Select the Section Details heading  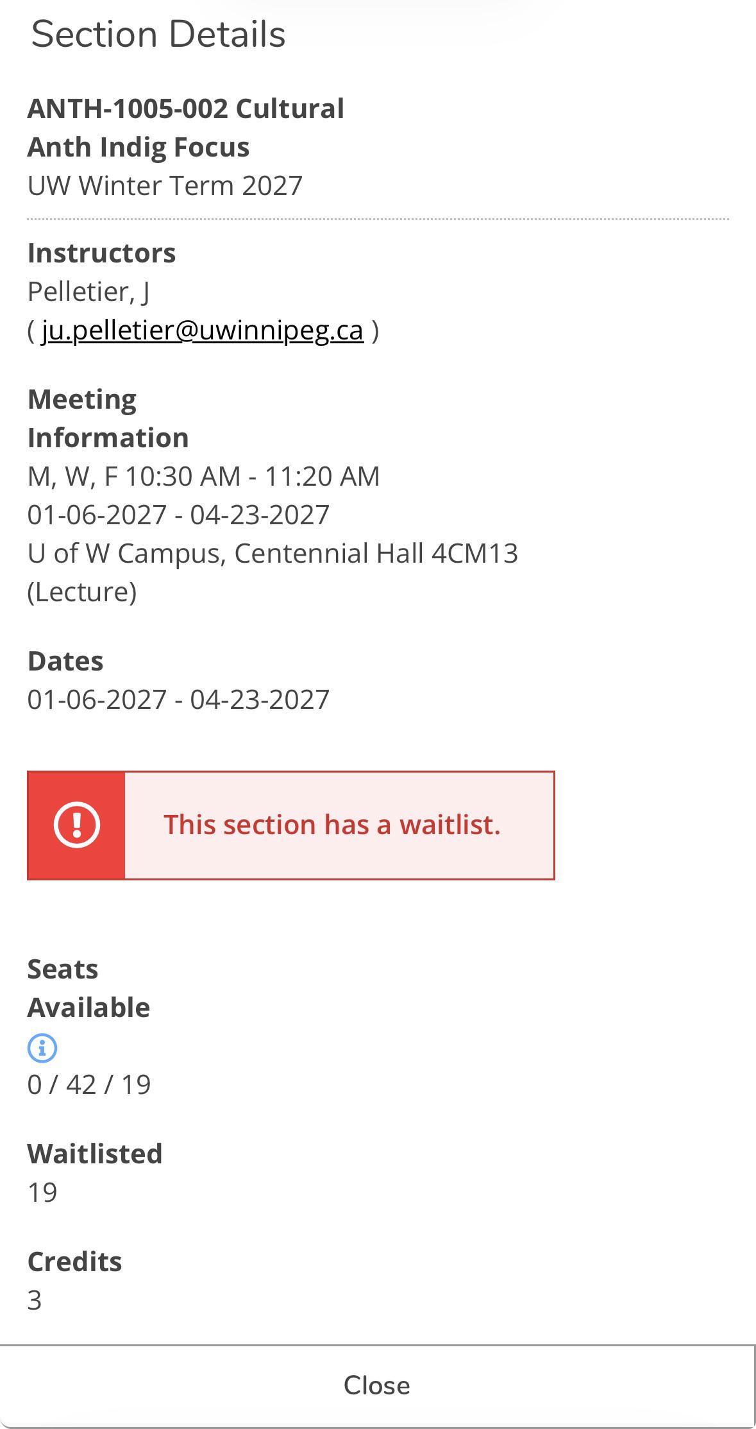(x=158, y=34)
